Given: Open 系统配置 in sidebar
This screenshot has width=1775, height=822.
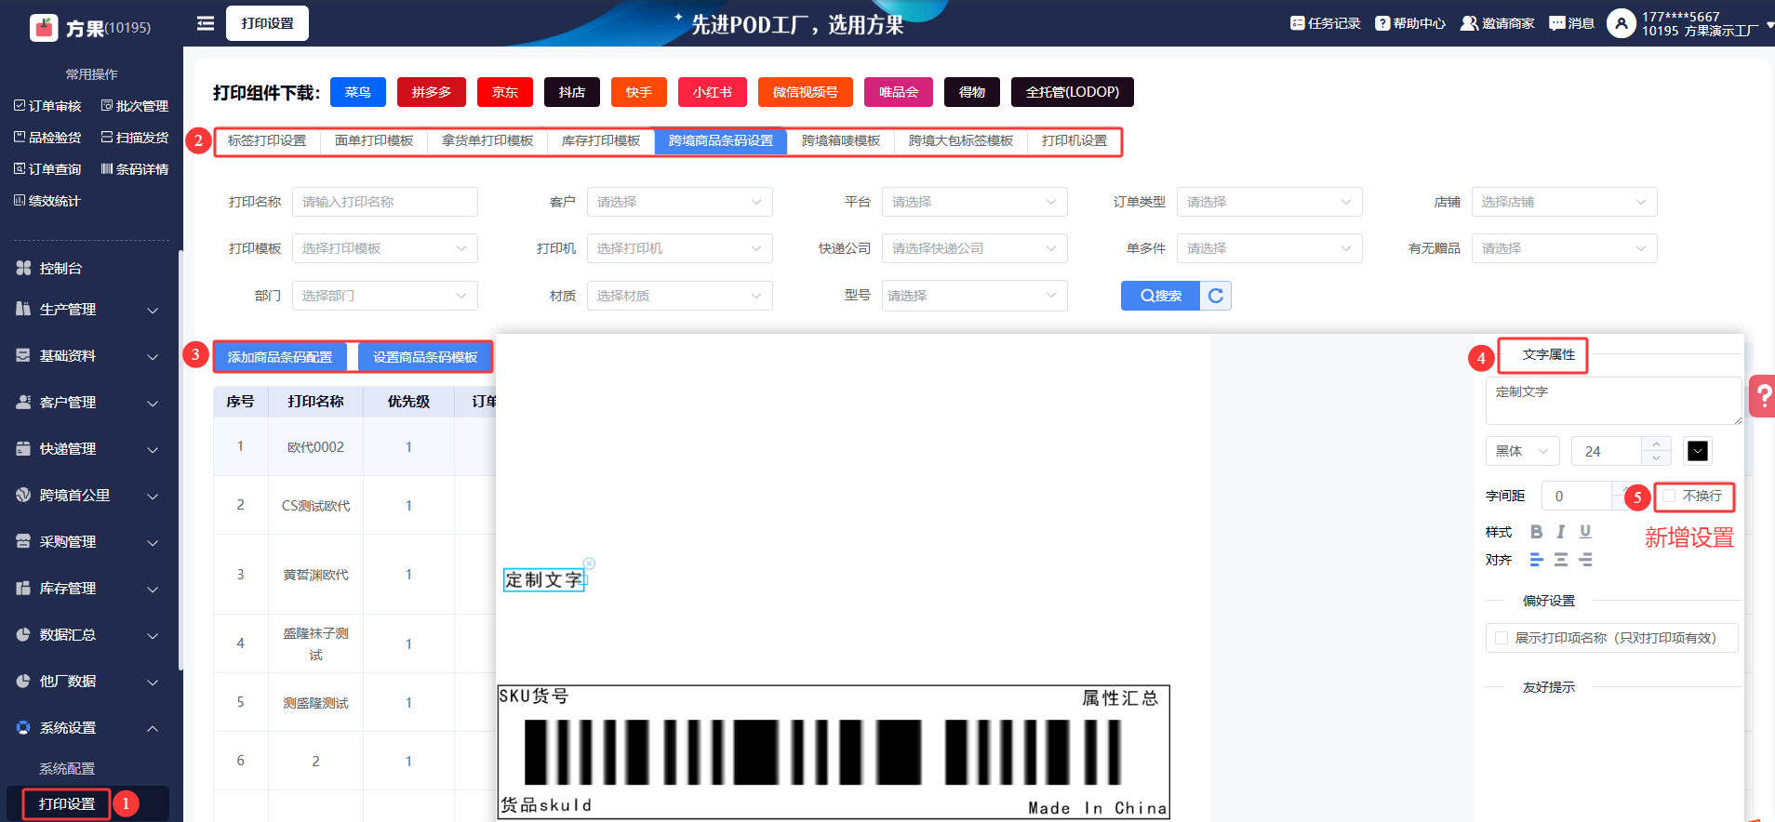Looking at the screenshot, I should (x=67, y=769).
